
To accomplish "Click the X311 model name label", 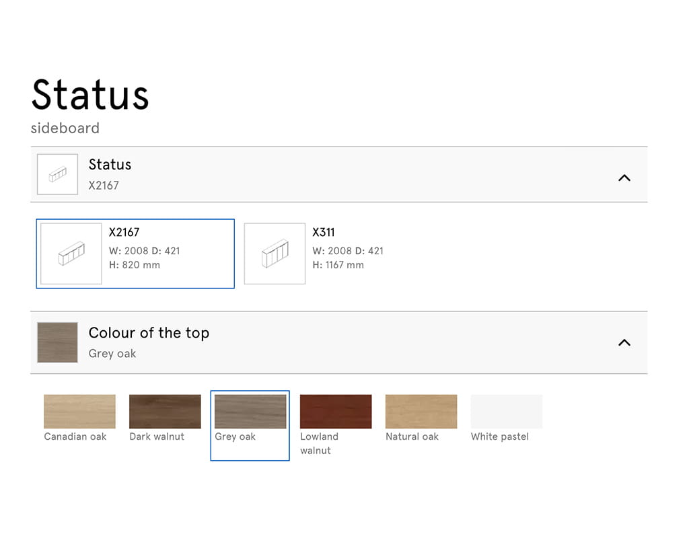I will [x=324, y=232].
